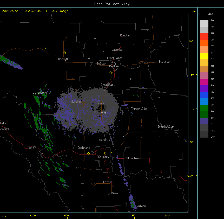224x219 pixels.
Task: Pick the purple 36-39 dBZ legend swatch
Action: [x=204, y=89]
